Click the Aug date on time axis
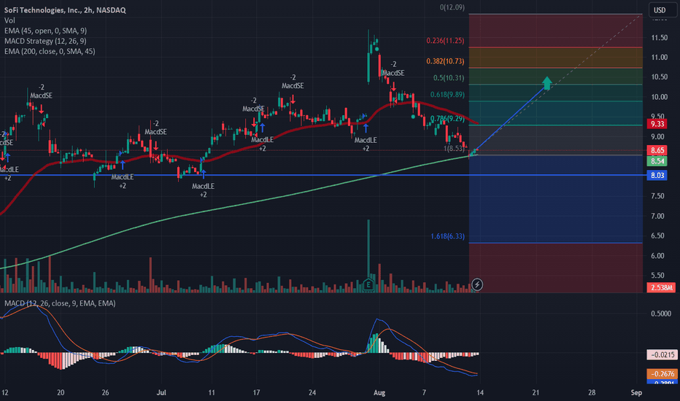680x401 pixels. (x=379, y=393)
